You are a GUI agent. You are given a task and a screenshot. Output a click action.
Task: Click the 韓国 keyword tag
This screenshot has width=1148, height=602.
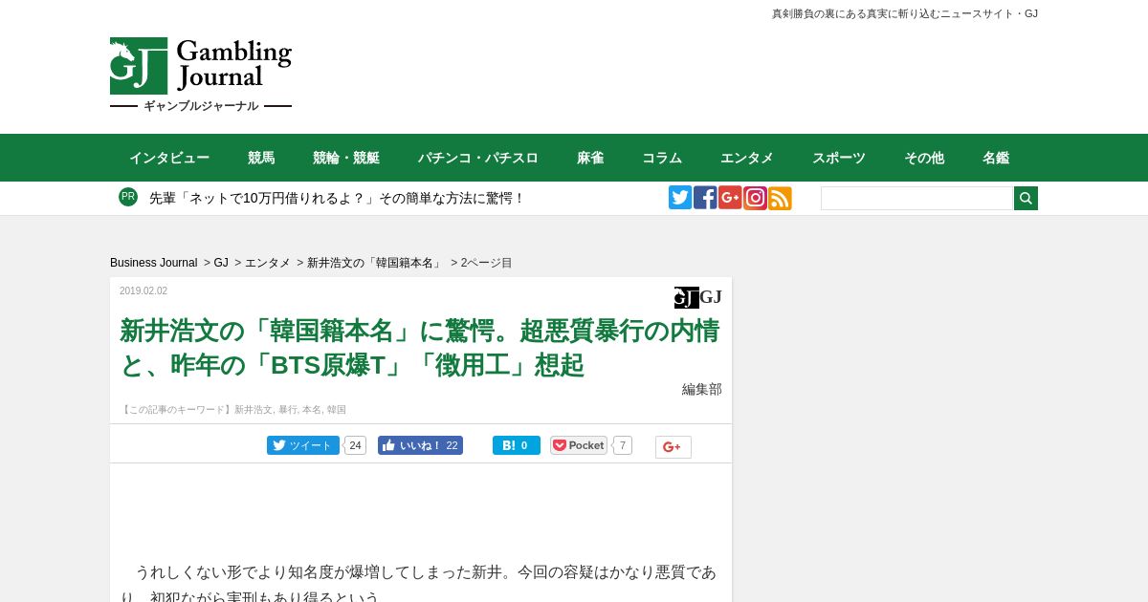(x=337, y=410)
